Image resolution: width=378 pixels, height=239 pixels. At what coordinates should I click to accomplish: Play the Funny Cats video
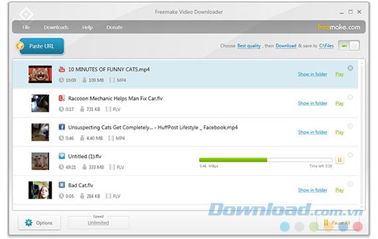(340, 74)
